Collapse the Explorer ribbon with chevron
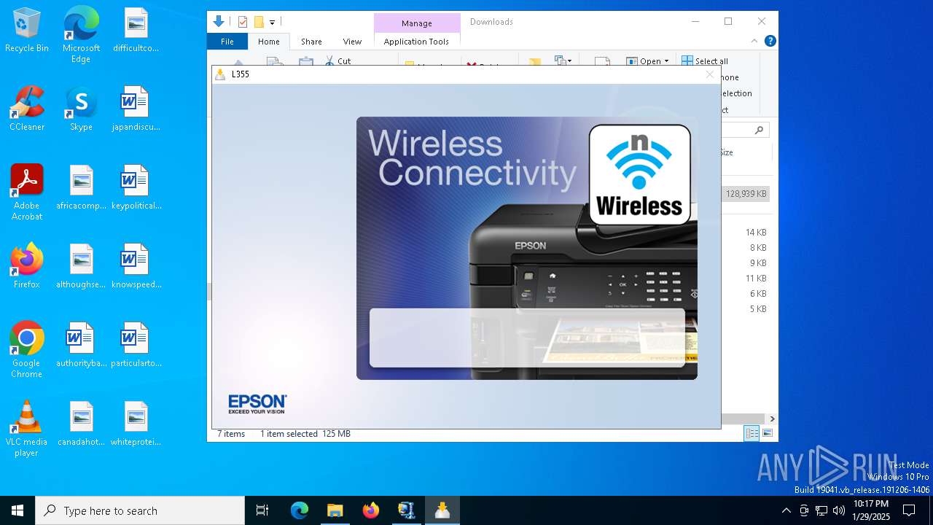Image resolution: width=933 pixels, height=525 pixels. pyautogui.click(x=754, y=41)
